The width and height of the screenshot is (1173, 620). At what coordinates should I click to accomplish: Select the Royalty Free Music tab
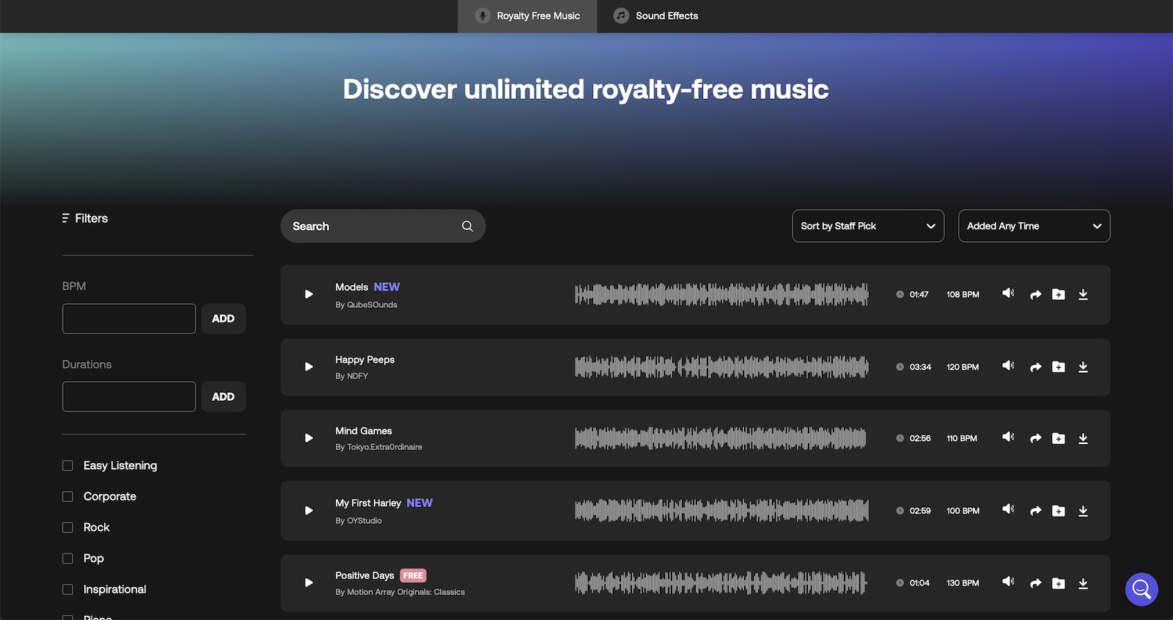click(x=528, y=16)
